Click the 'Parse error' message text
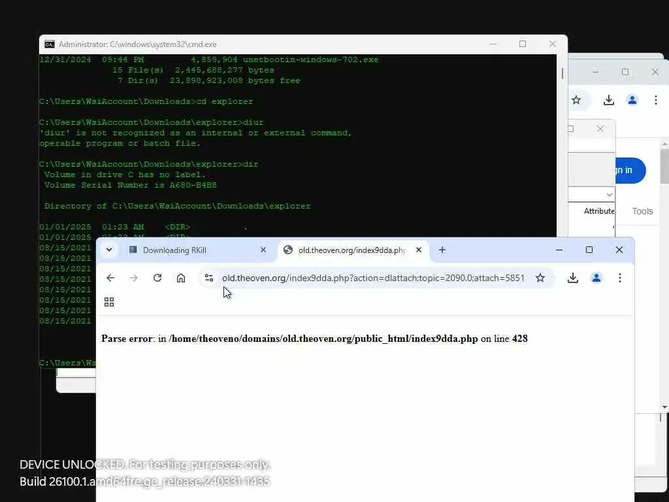 pos(314,339)
